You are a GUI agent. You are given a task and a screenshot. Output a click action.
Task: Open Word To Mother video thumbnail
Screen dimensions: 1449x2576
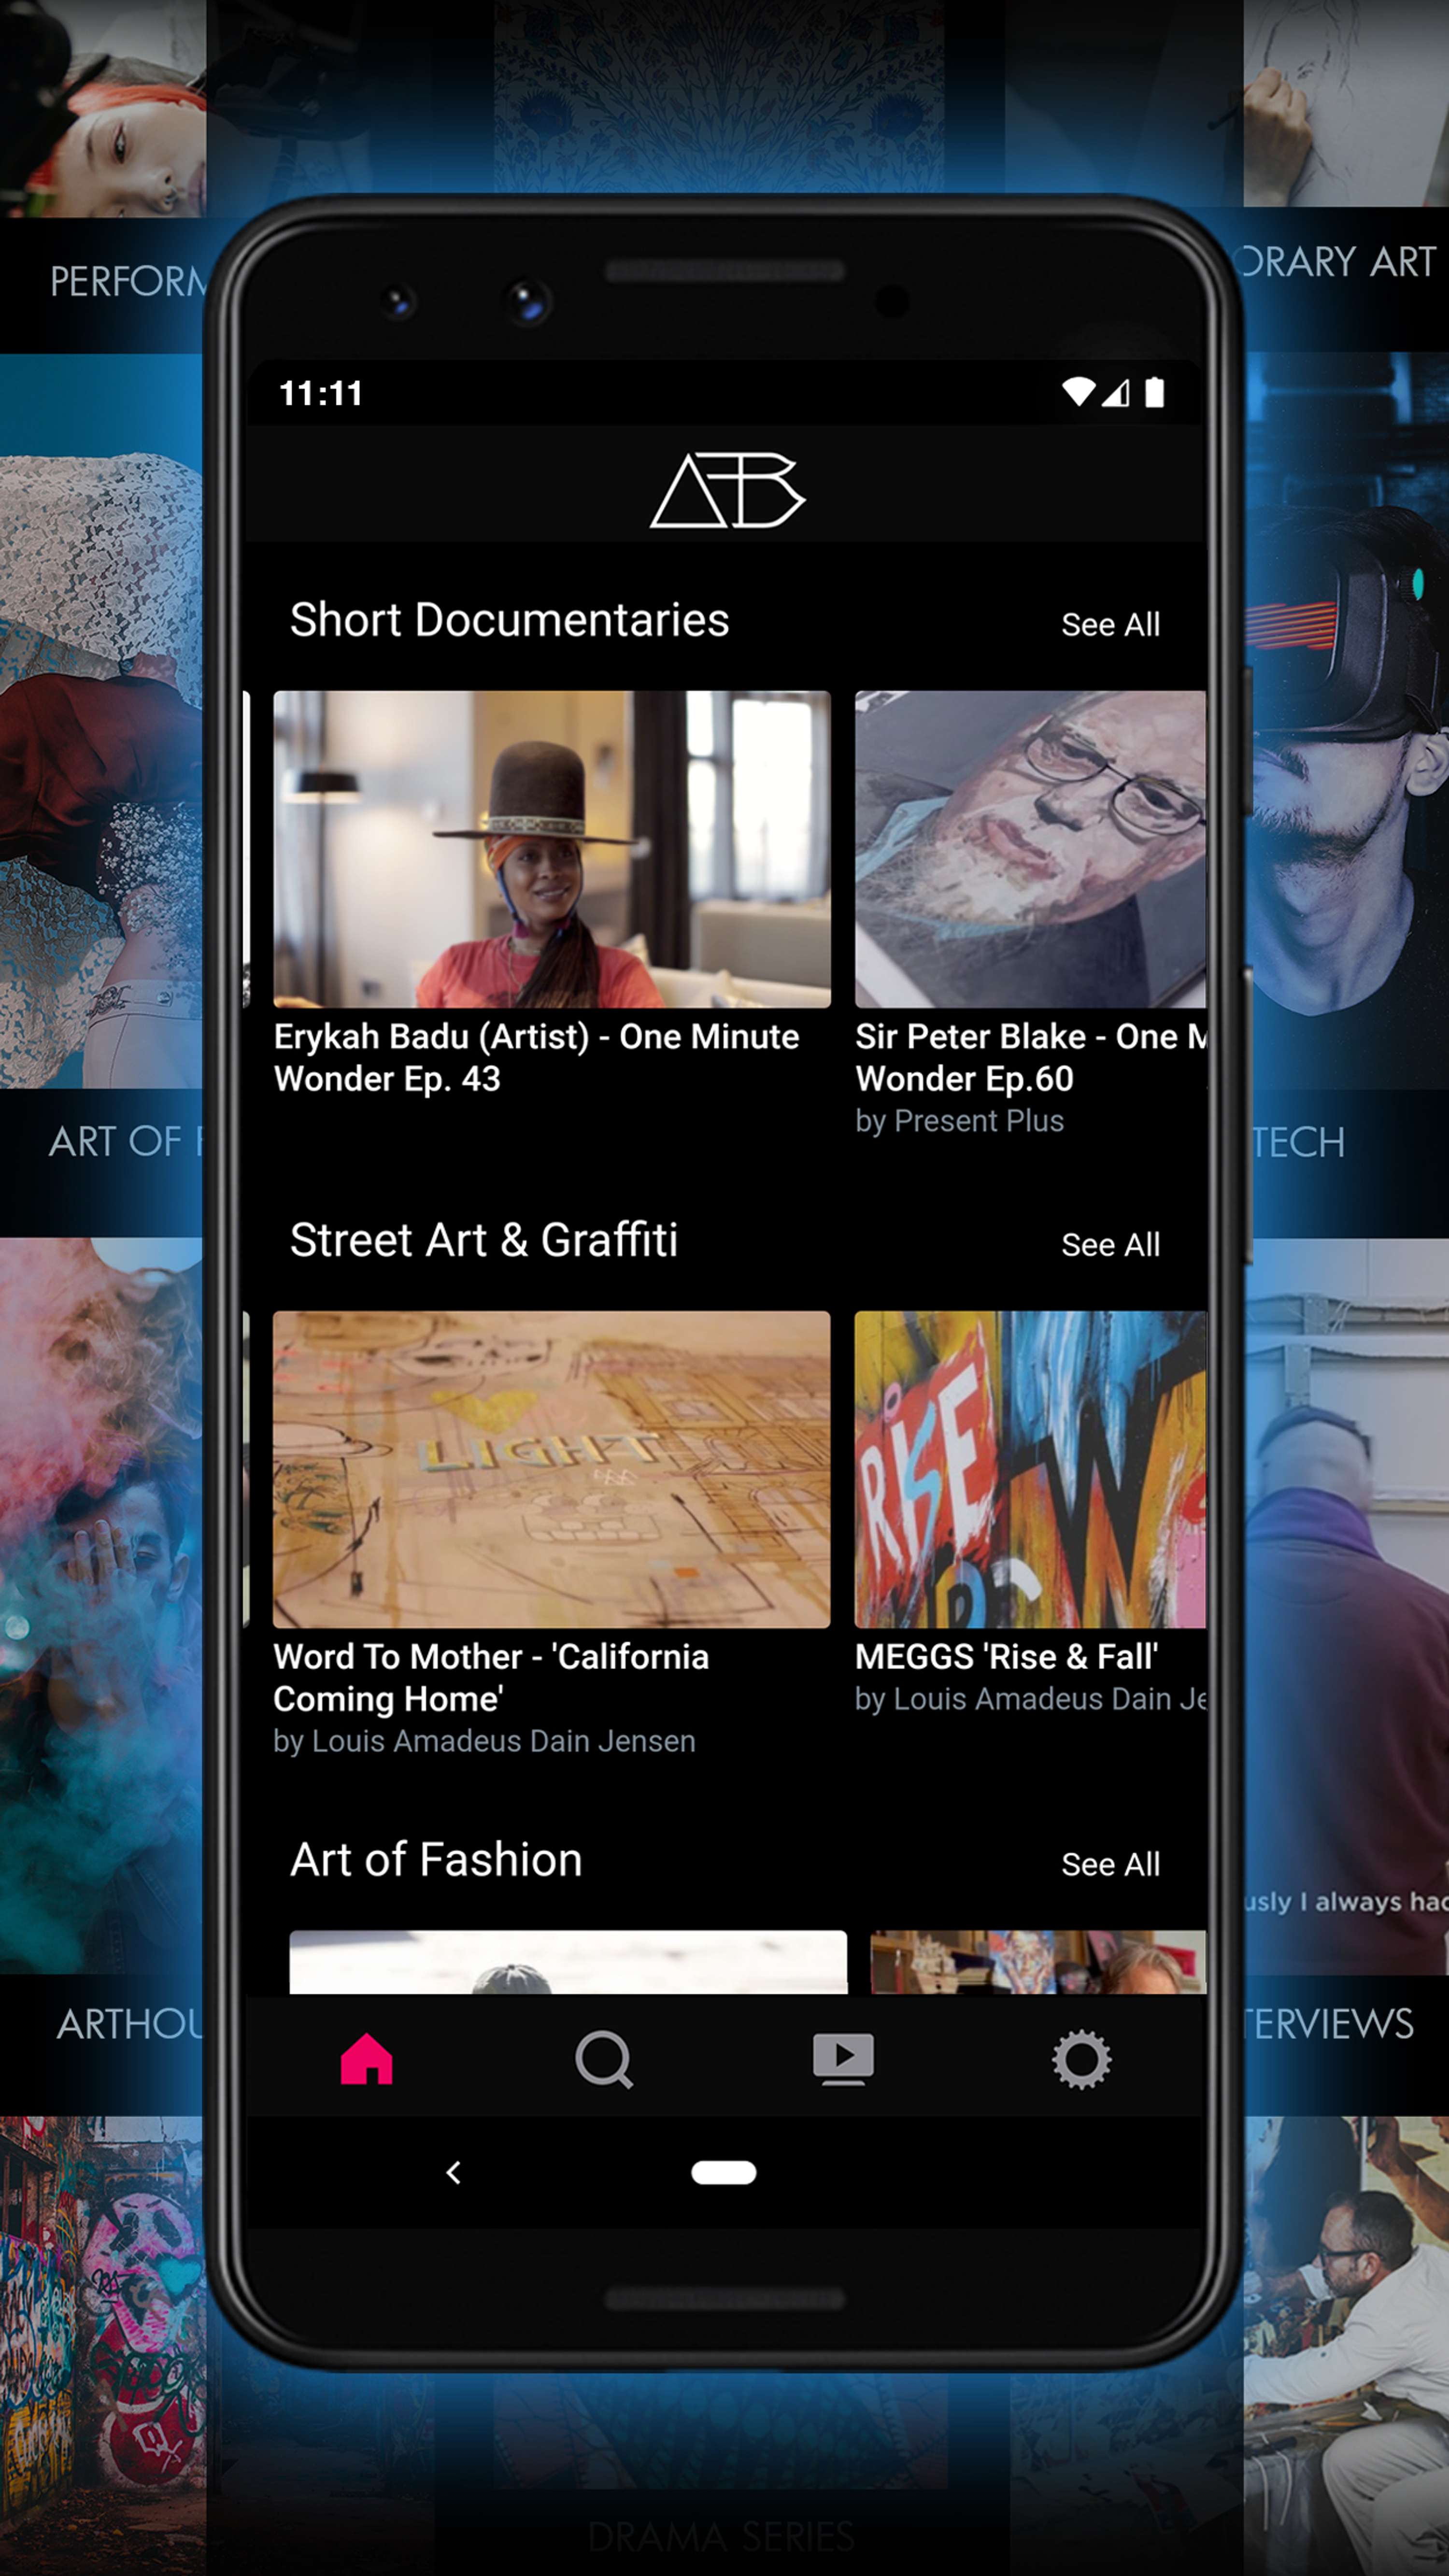tap(552, 1469)
